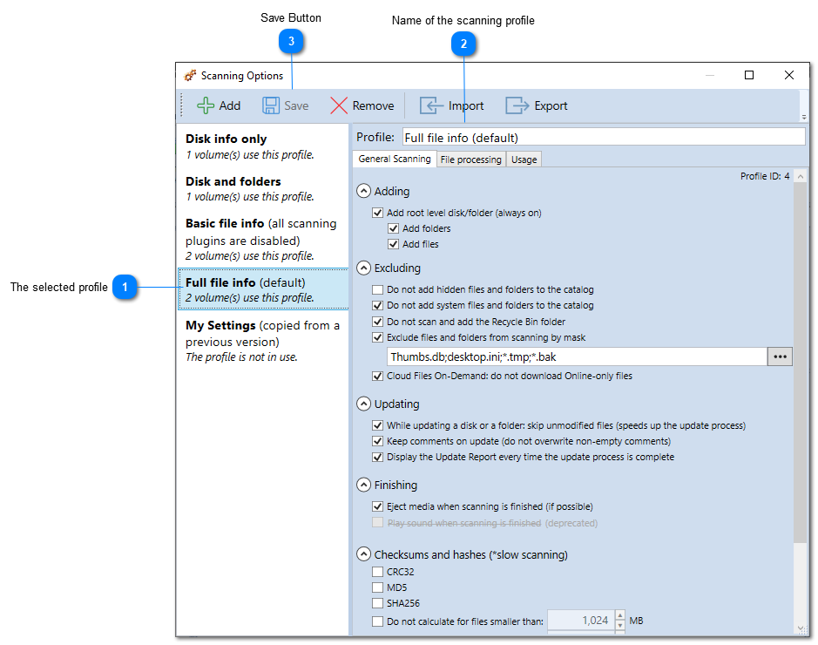
Task: Collapse the Updating section chevron icon
Action: coord(364,403)
